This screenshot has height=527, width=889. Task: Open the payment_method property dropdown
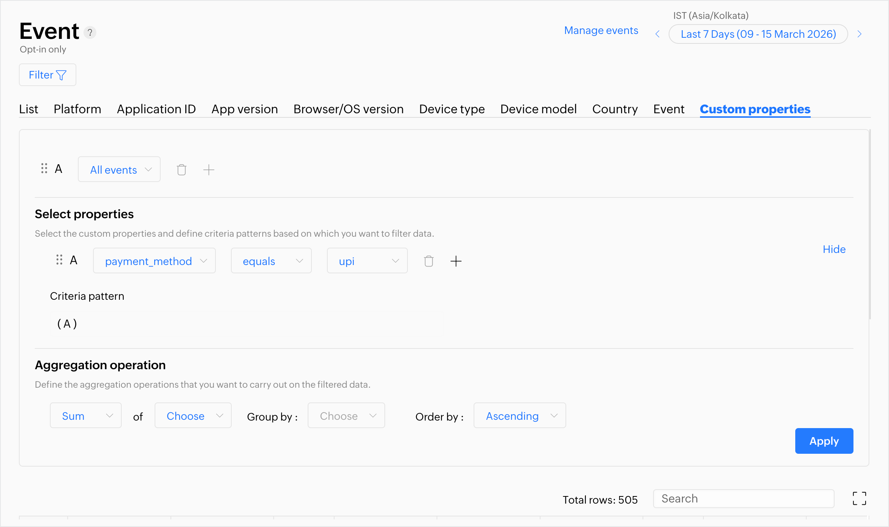pyautogui.click(x=154, y=261)
